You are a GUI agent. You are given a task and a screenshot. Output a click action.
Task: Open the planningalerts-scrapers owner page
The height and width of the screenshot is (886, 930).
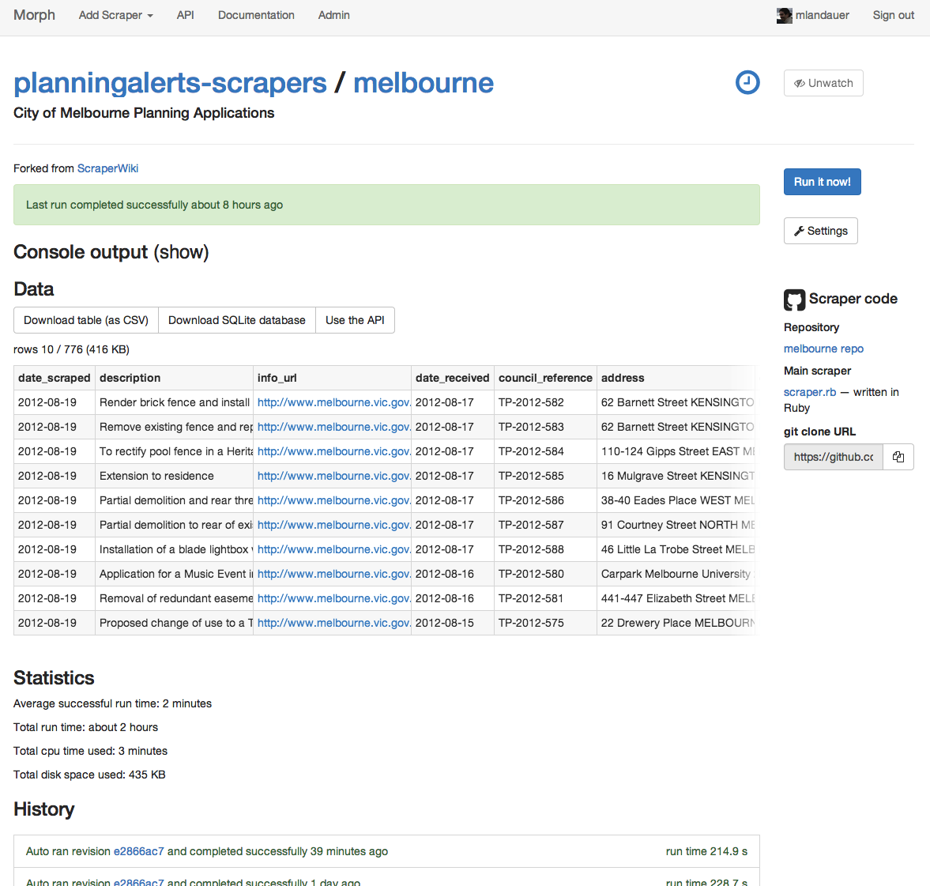point(170,83)
